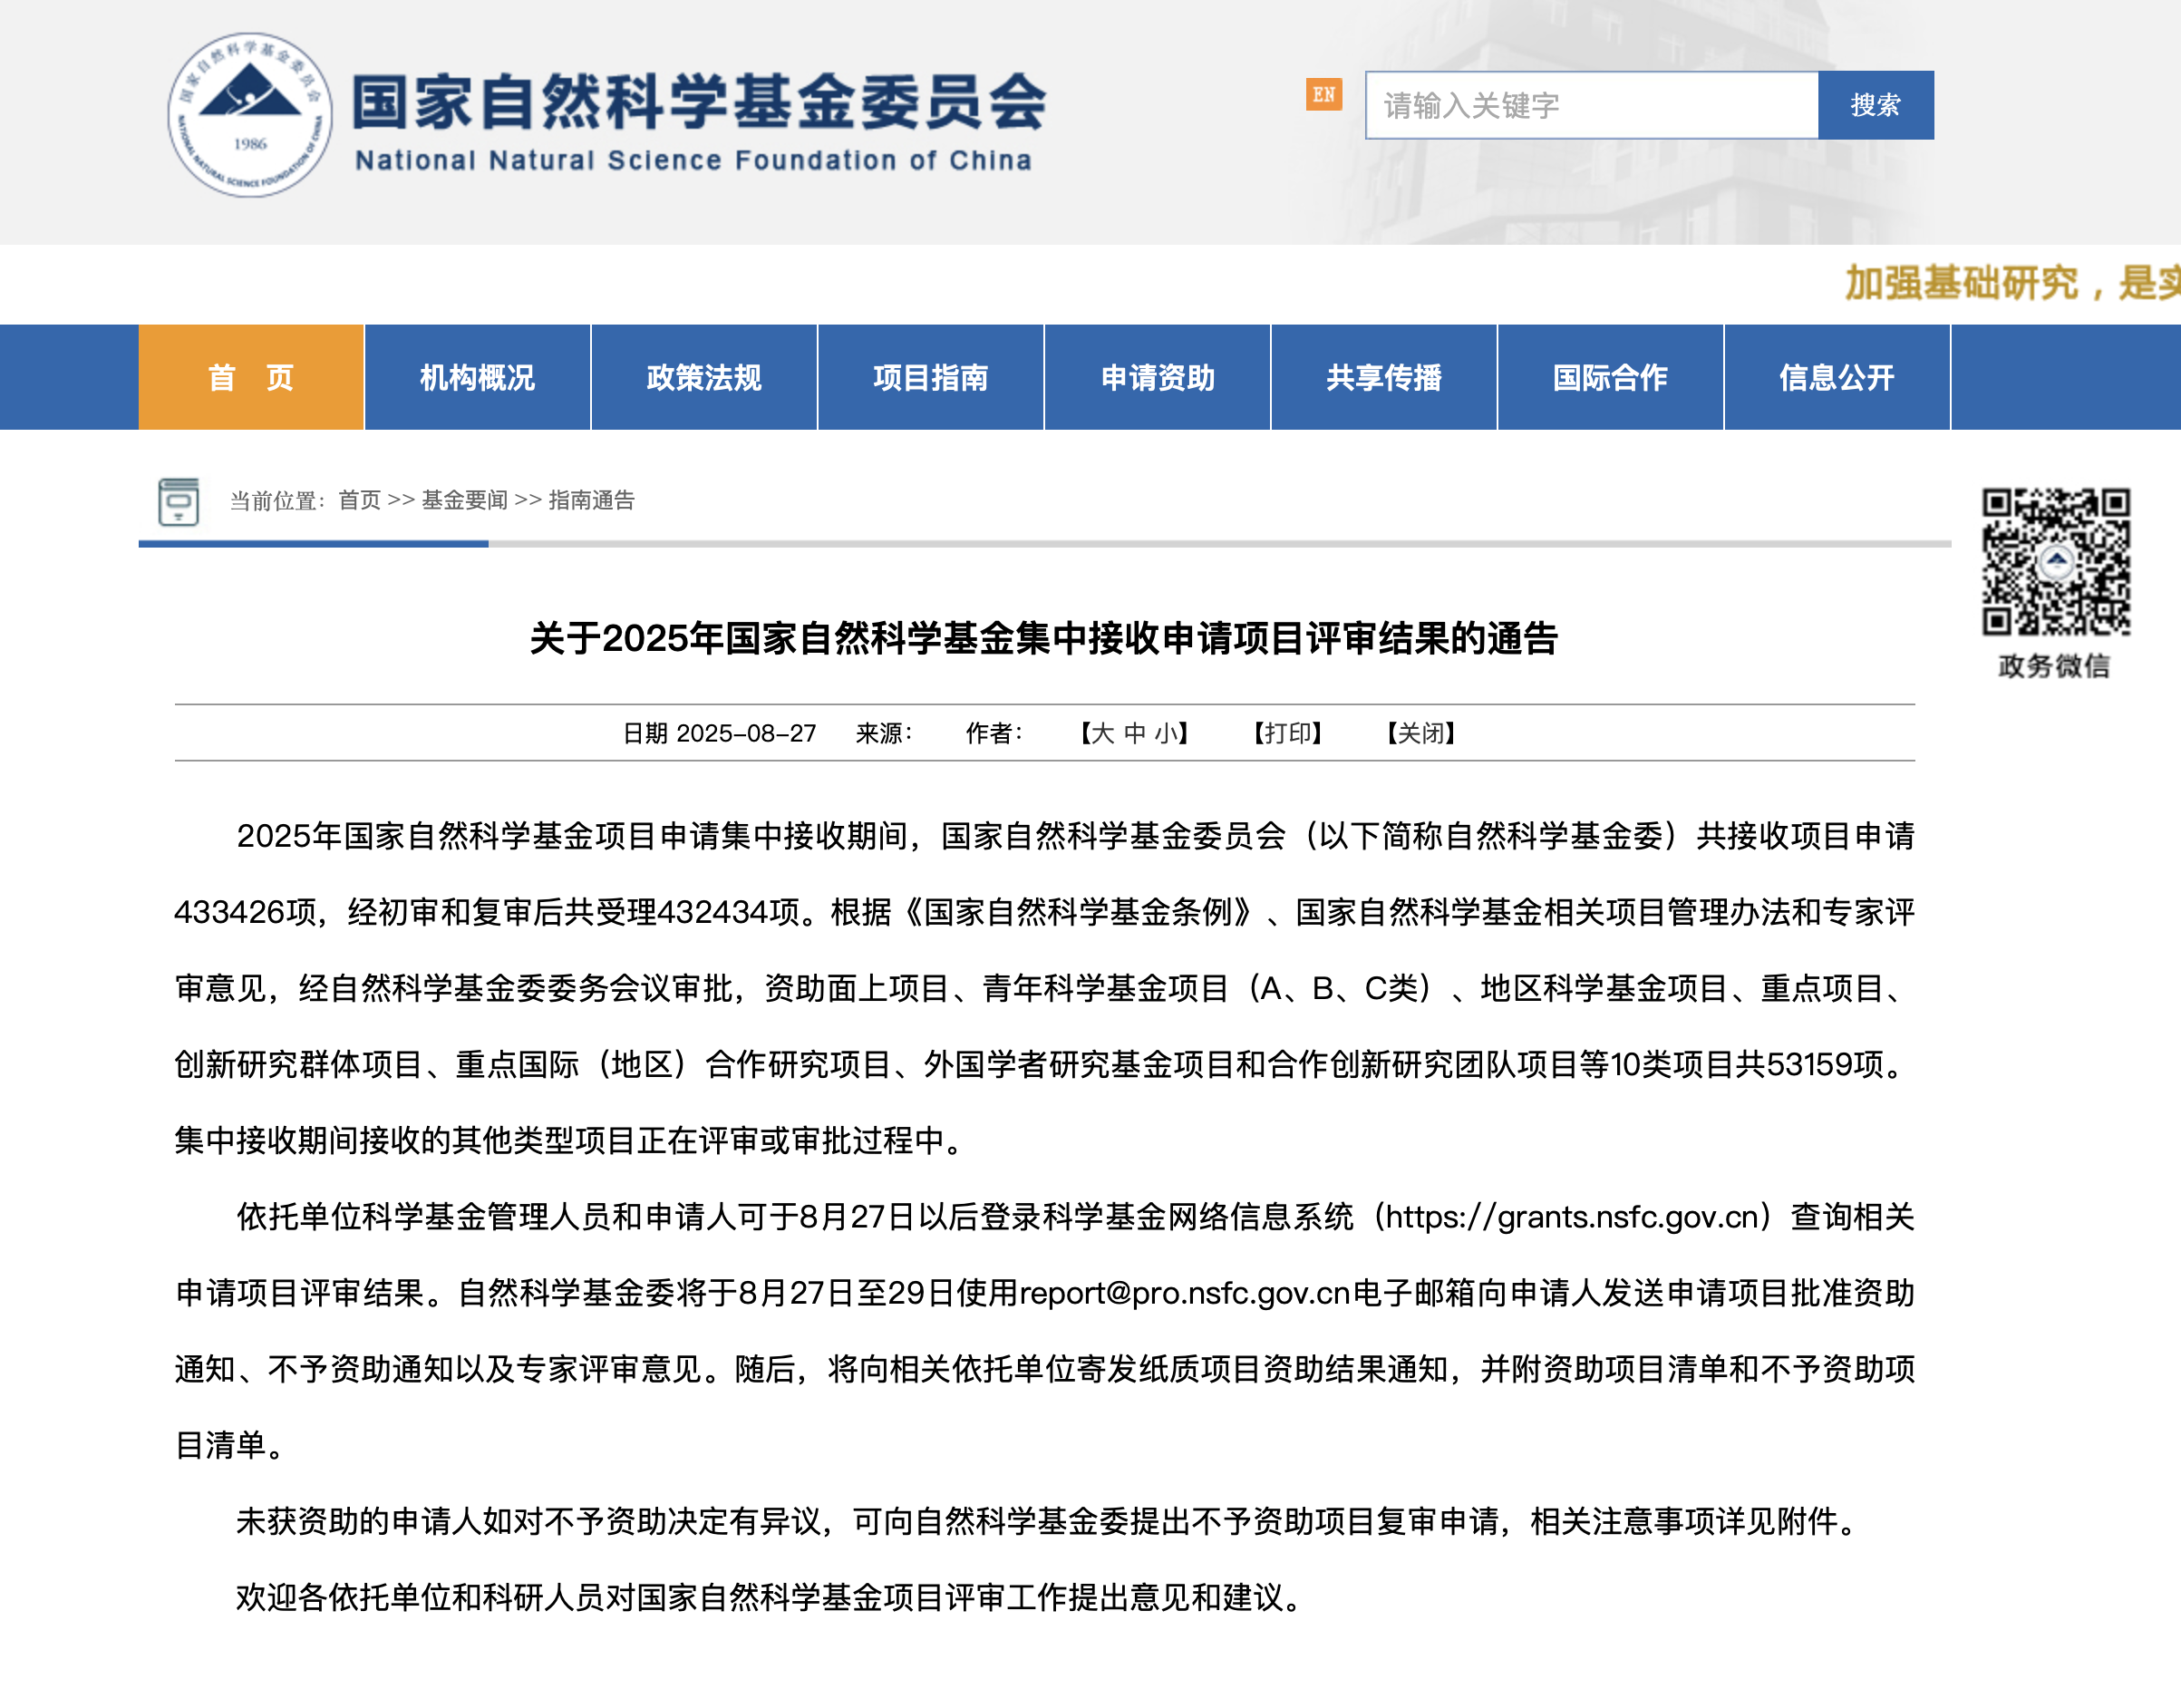Set font size to 小
The width and height of the screenshot is (2181, 1708).
click(1165, 733)
